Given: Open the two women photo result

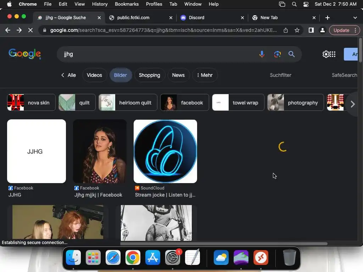Looking at the screenshot, I should coord(58,222).
